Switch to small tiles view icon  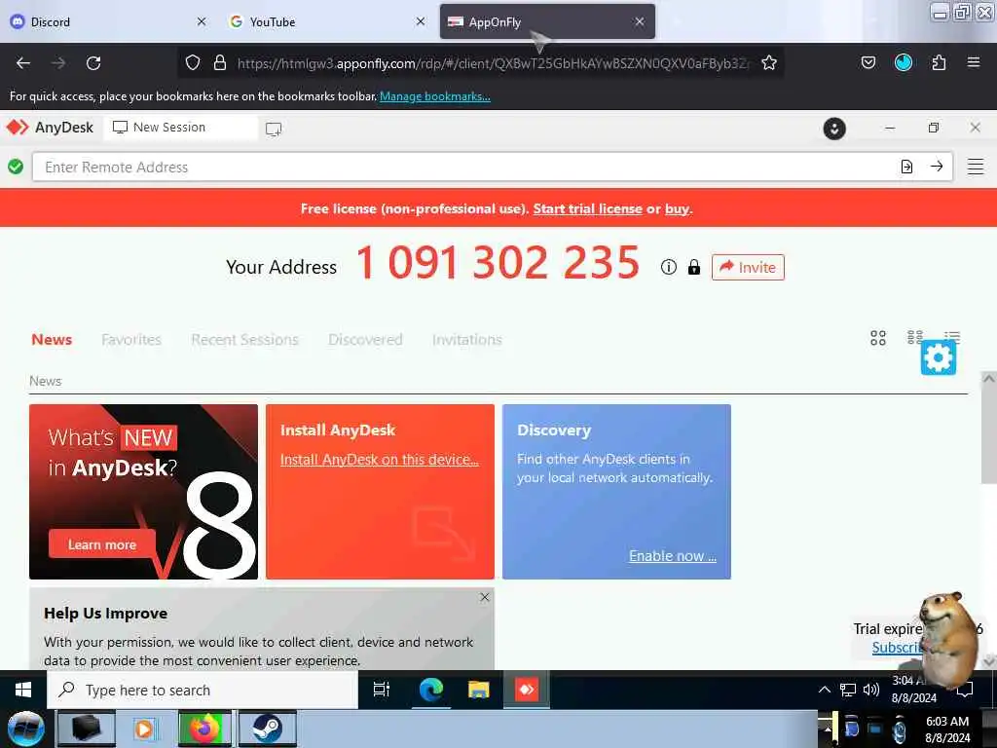pos(914,336)
